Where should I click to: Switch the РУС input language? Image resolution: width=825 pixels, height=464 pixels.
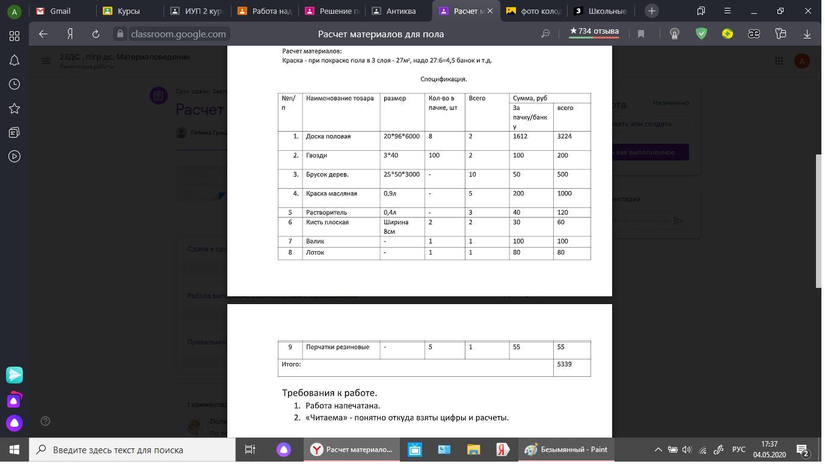click(738, 450)
